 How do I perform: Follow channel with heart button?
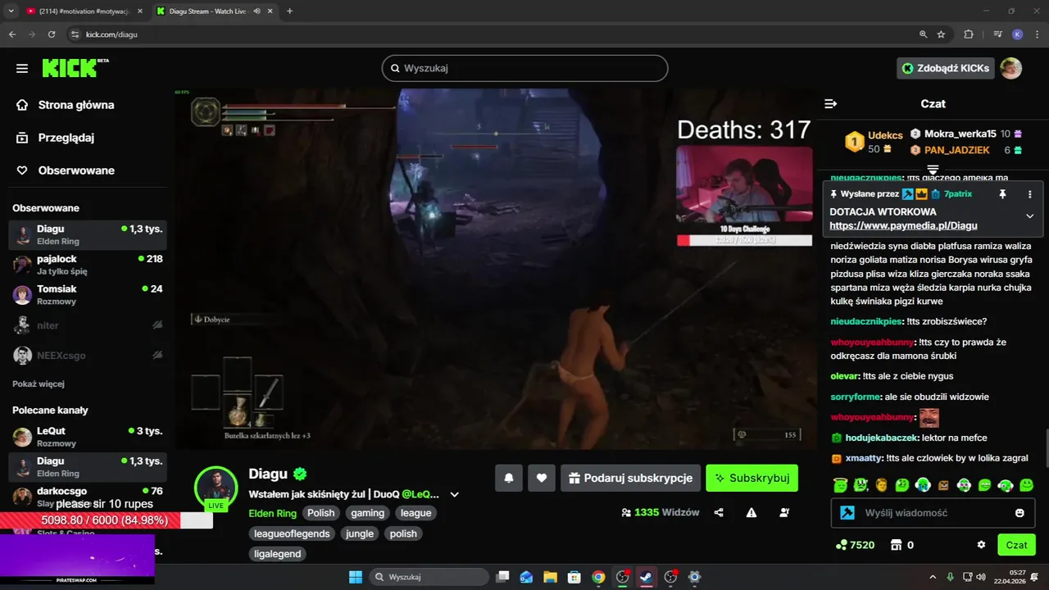coord(542,478)
